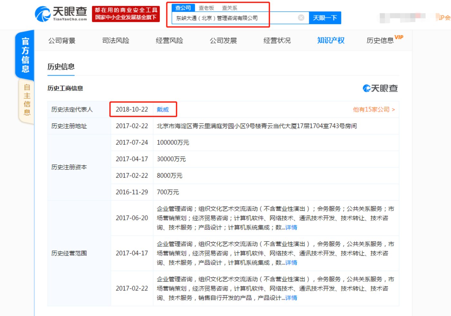The height and width of the screenshot is (316, 451).
Task: Select the 30000万元 registered capital value
Action: 171,159
